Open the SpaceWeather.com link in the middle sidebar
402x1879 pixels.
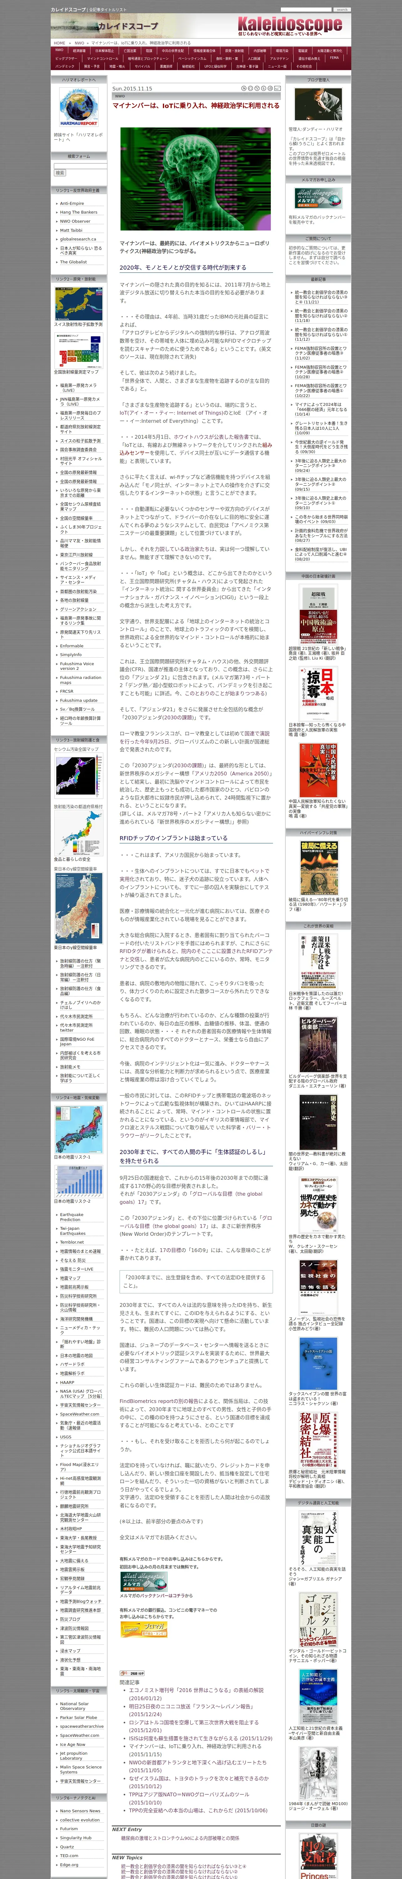(x=80, y=1414)
